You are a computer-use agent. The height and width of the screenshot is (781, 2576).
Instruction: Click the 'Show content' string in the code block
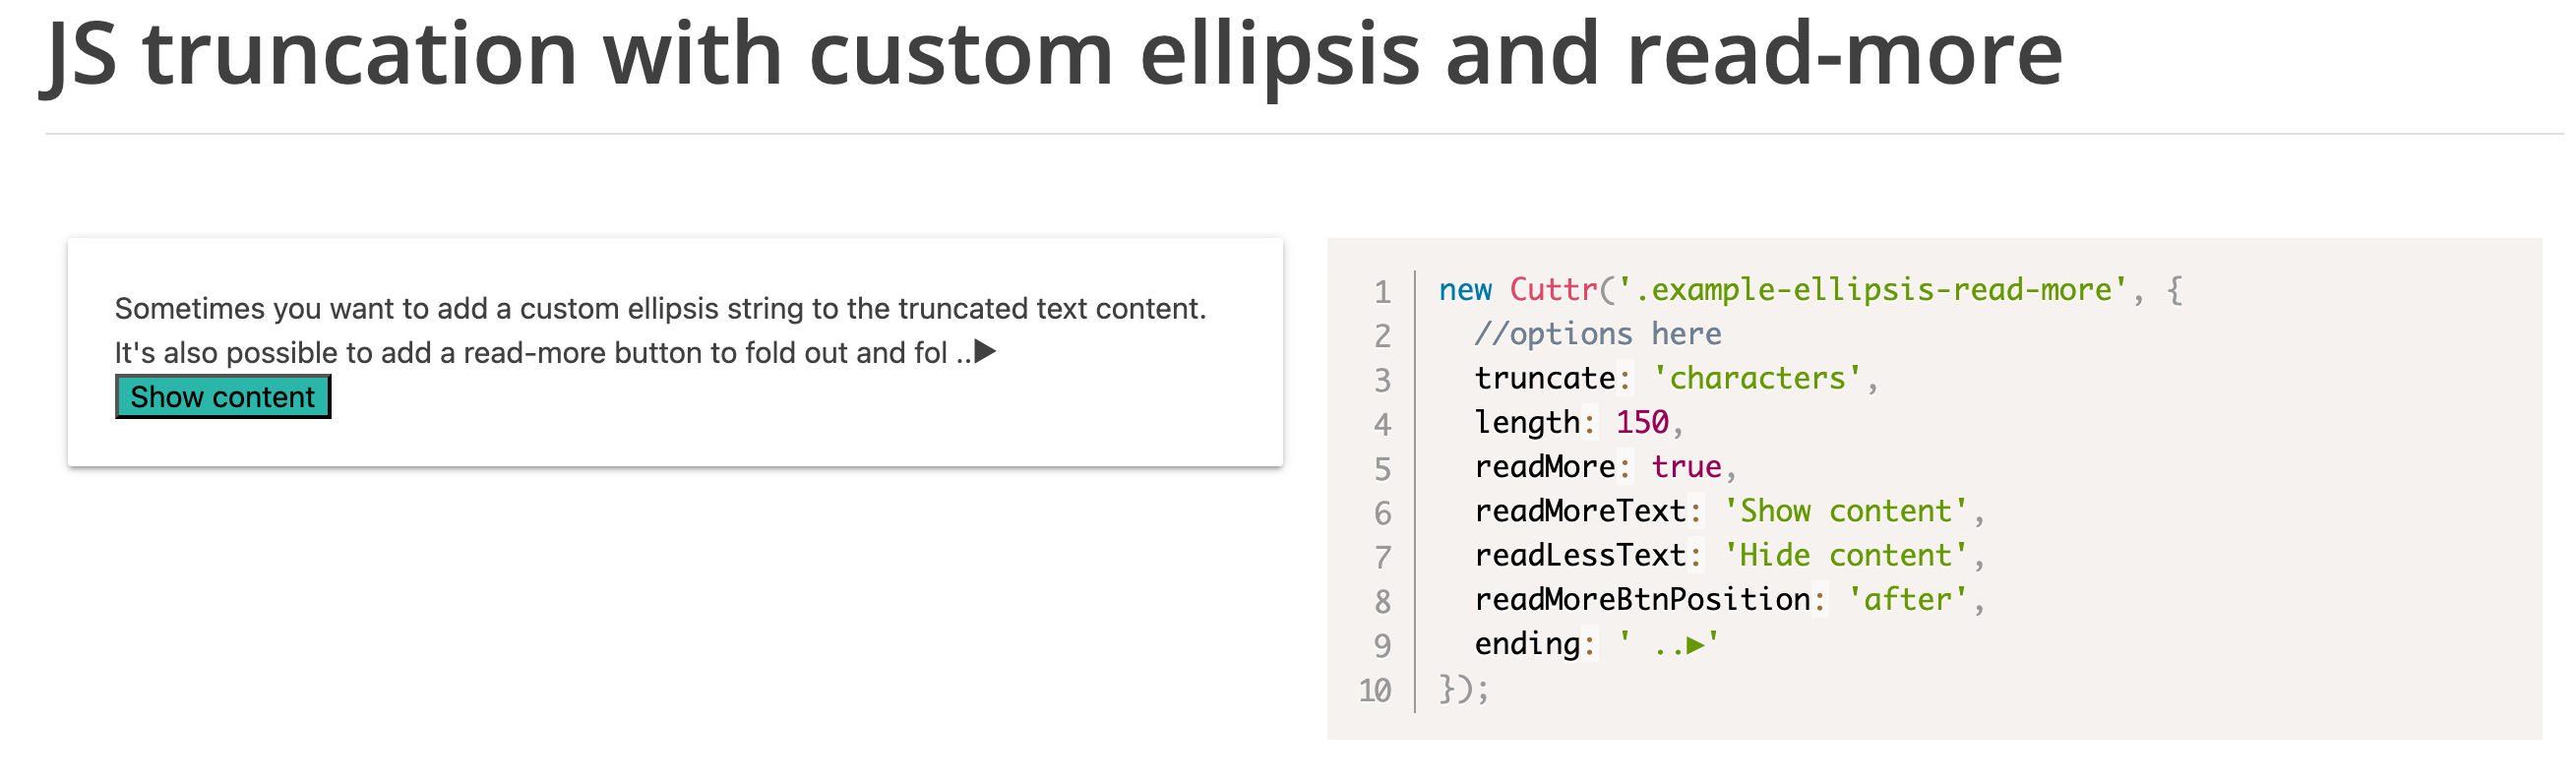(1846, 511)
